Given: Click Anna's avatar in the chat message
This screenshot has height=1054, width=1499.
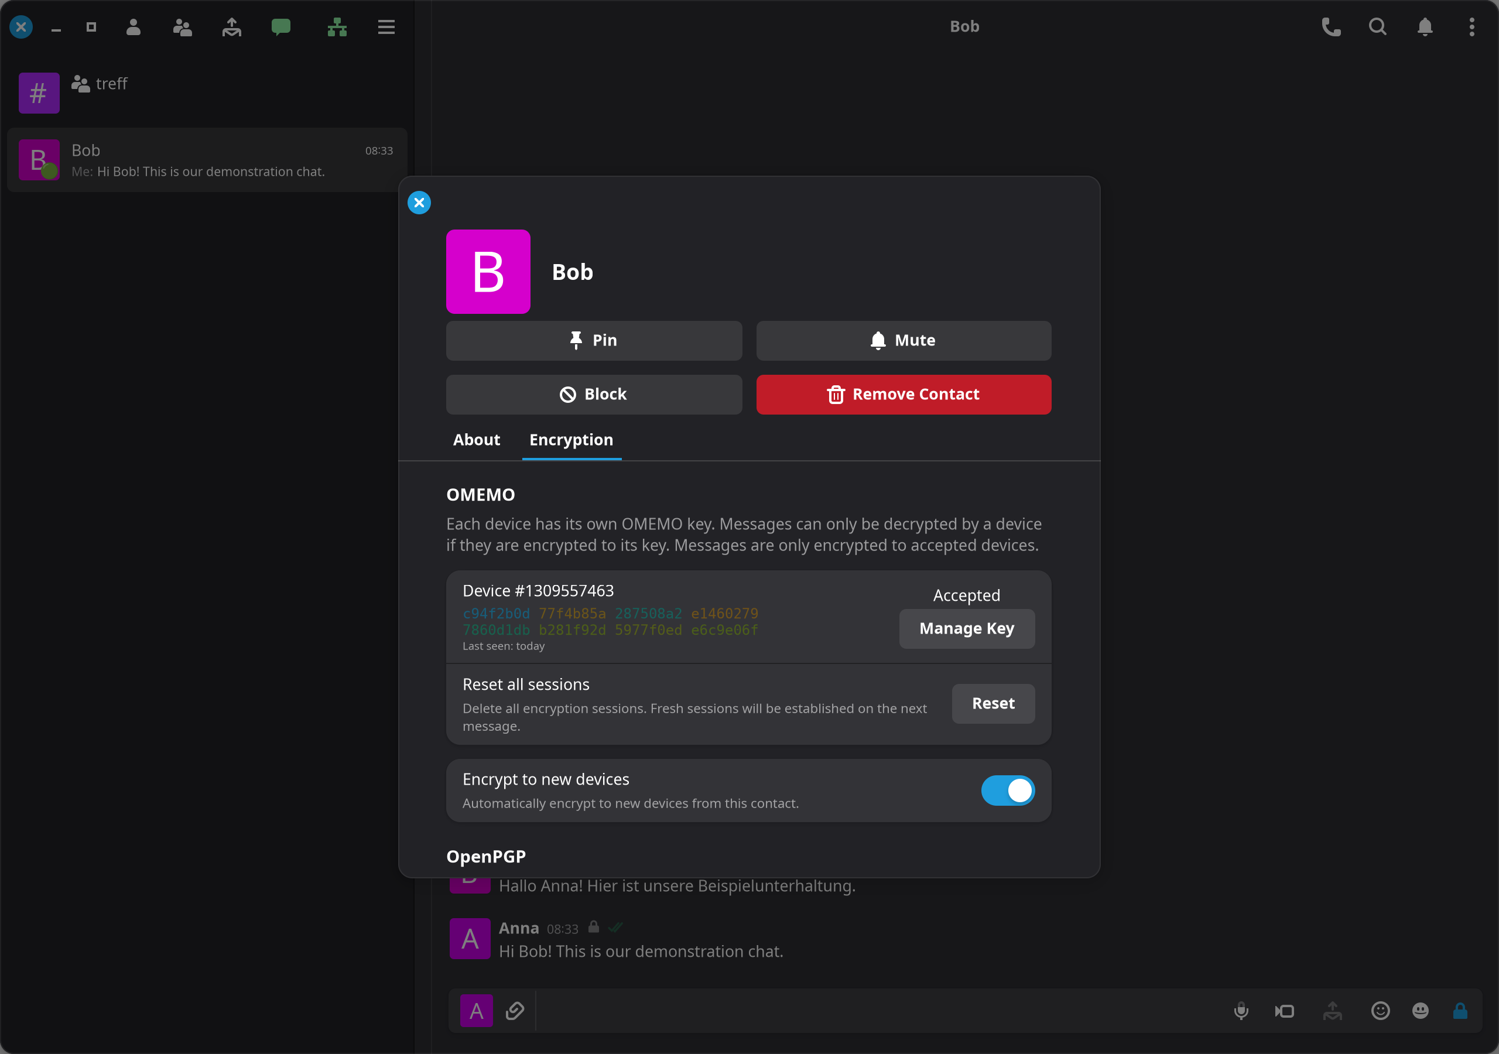Looking at the screenshot, I should tap(470, 939).
